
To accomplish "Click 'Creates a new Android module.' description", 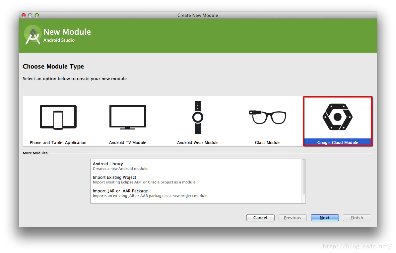I will click(120, 169).
